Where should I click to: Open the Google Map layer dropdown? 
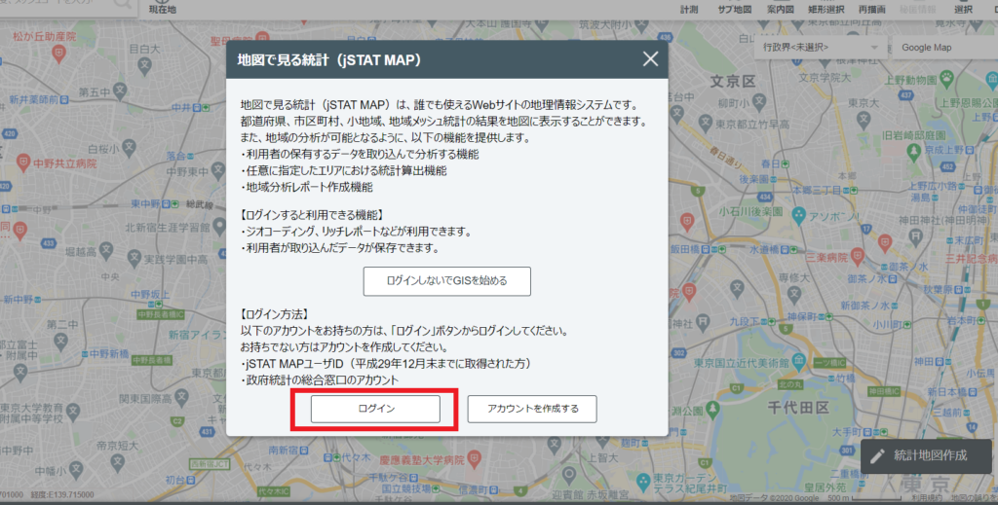point(945,48)
